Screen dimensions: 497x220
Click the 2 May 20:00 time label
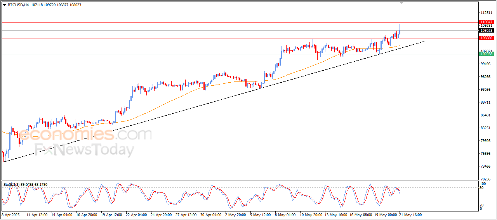click(x=236, y=214)
